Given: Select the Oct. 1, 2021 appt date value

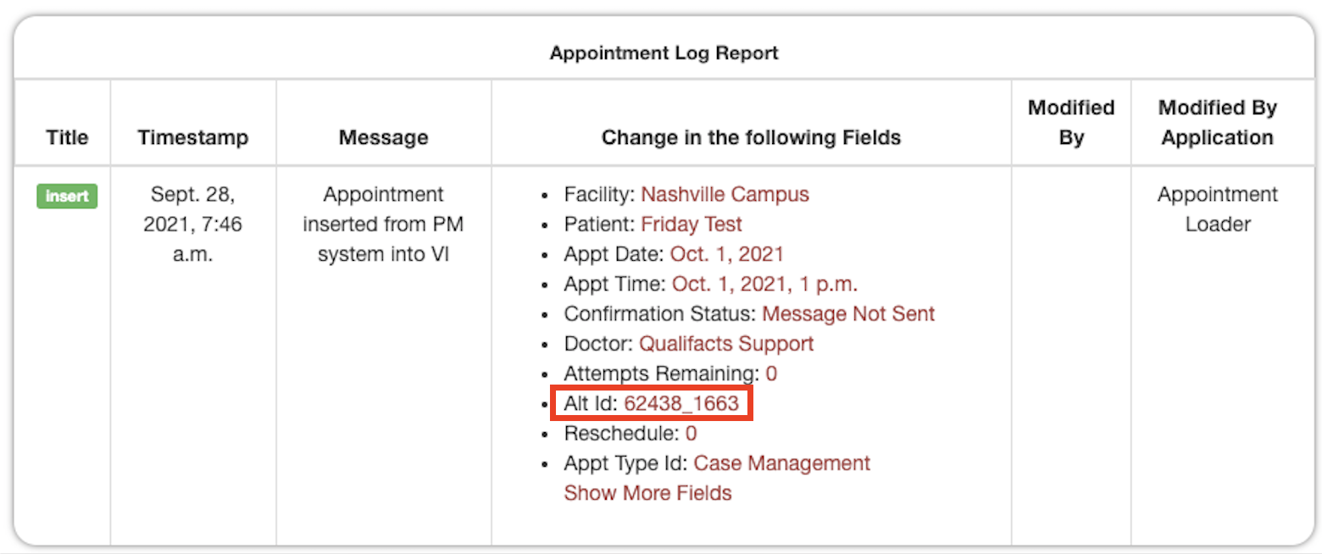Looking at the screenshot, I should 726,254.
